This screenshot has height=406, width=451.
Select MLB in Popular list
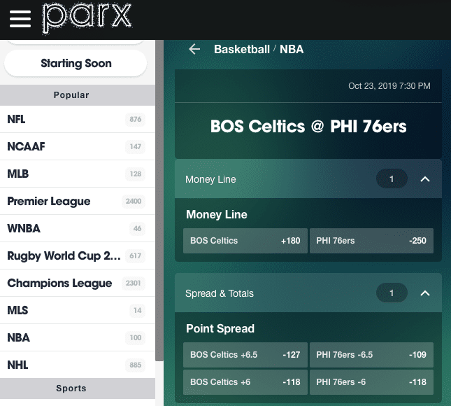(x=78, y=174)
